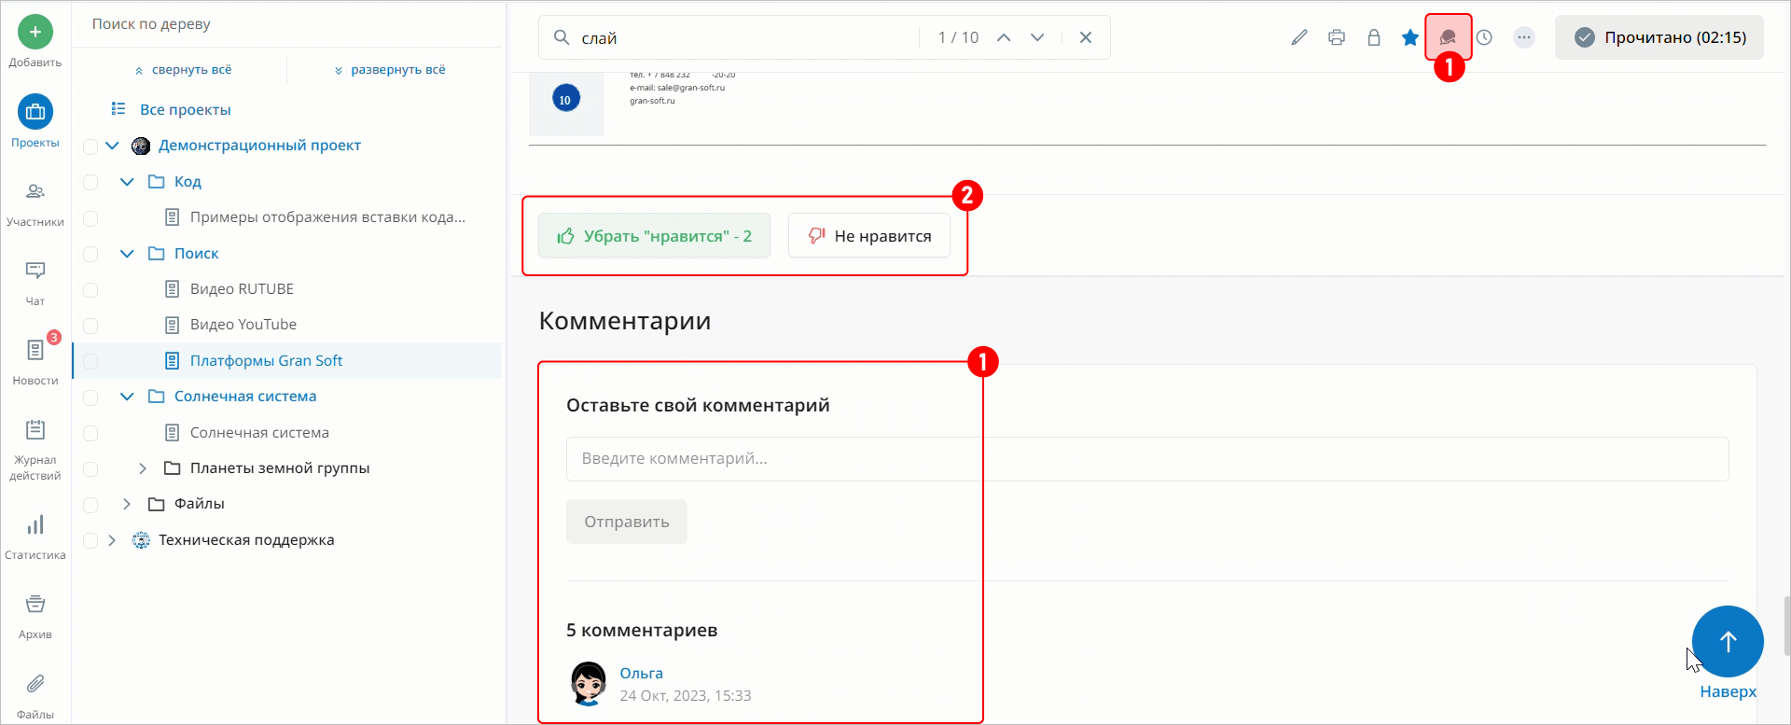Click the lock access icon
The height and width of the screenshot is (725, 1791).
pos(1374,37)
